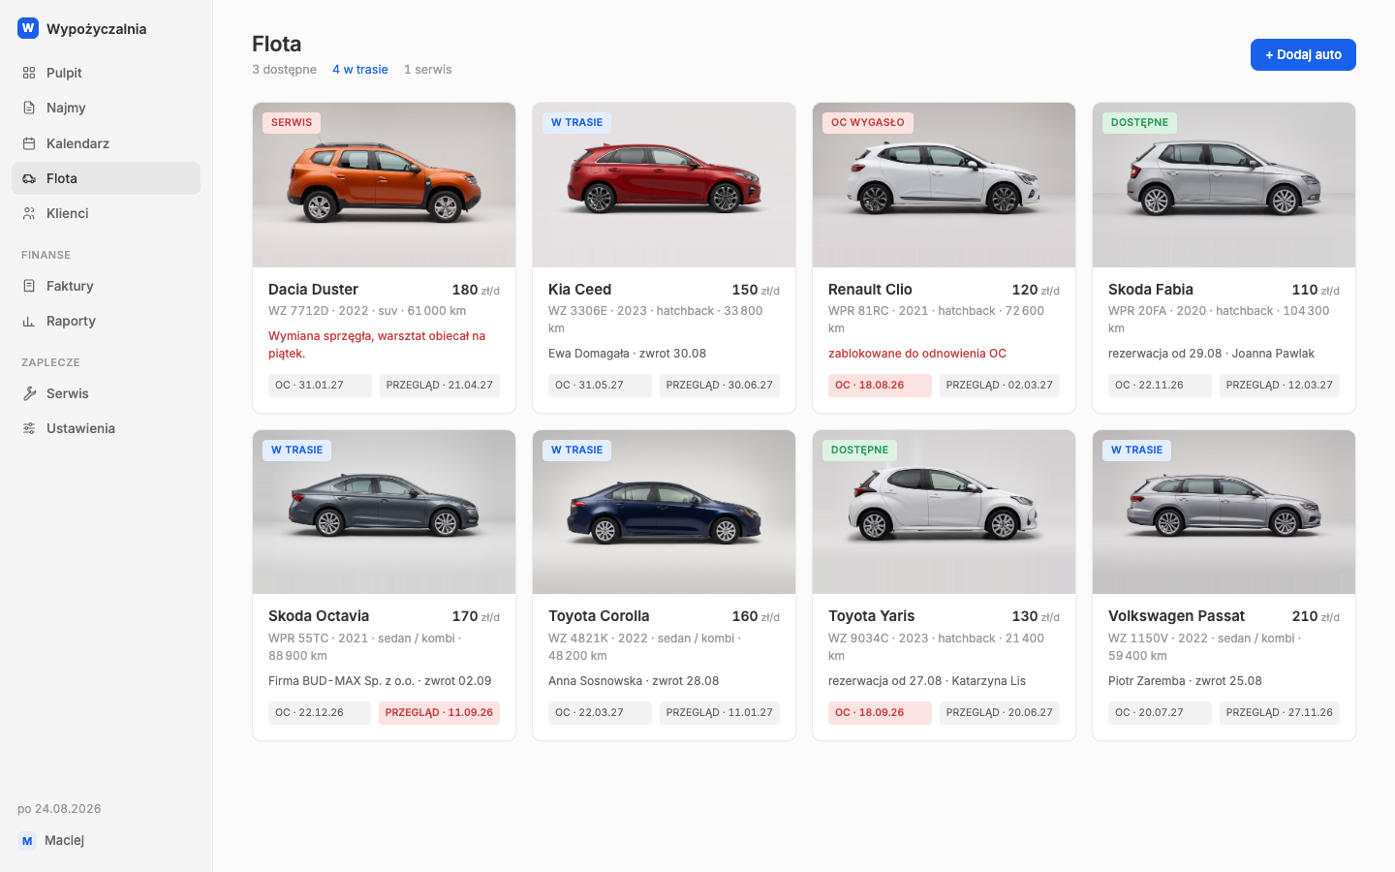Click the PRZEGLĄD 11.09.26 warning tag
This screenshot has height=872, width=1395.
coord(439,713)
